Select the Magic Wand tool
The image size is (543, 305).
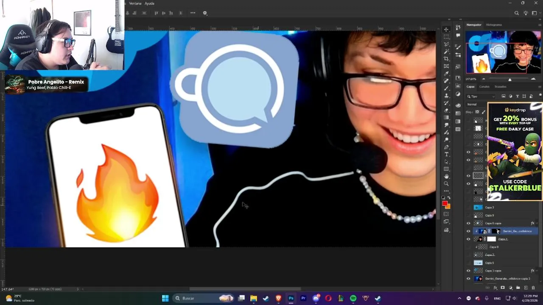446,52
